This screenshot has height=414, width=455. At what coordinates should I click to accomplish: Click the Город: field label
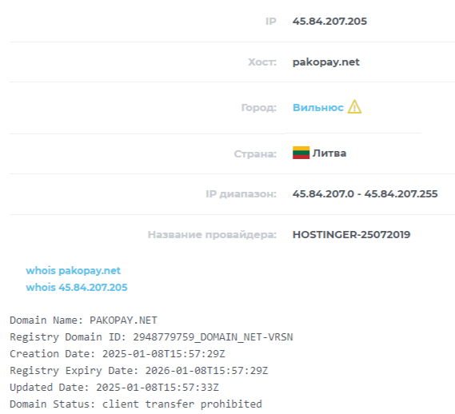click(x=259, y=108)
